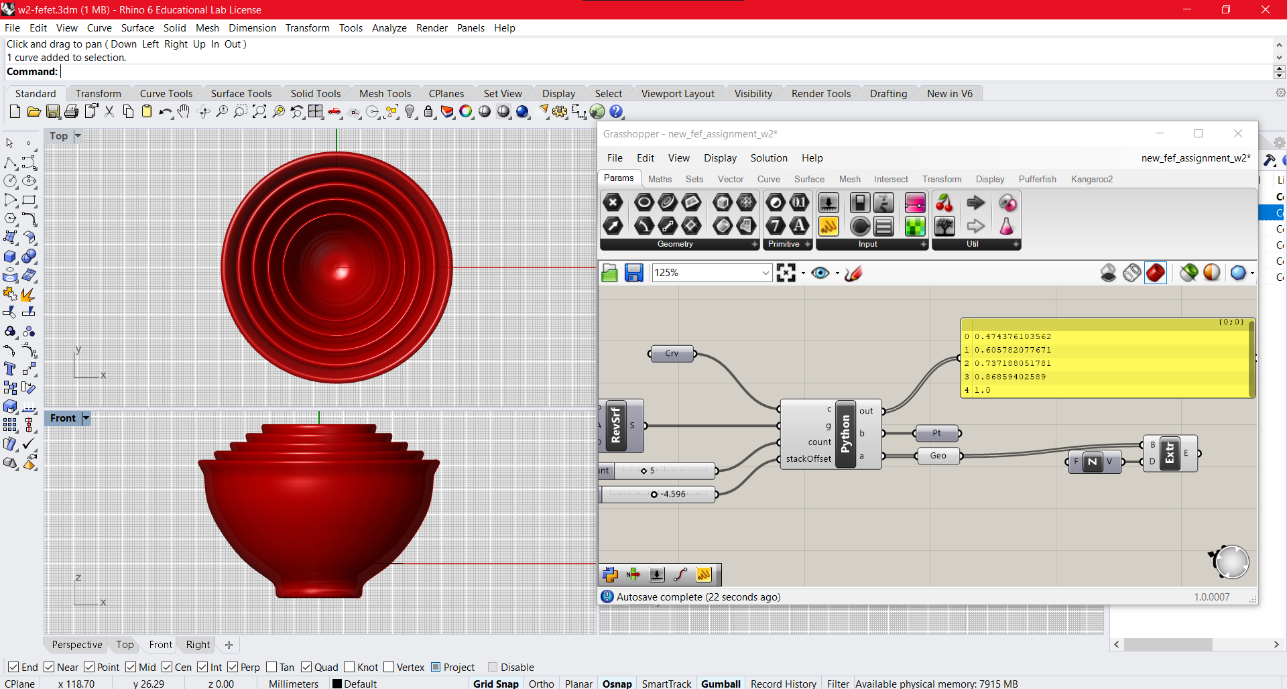Click the stackOffset slider handle at -4.596

tap(654, 495)
